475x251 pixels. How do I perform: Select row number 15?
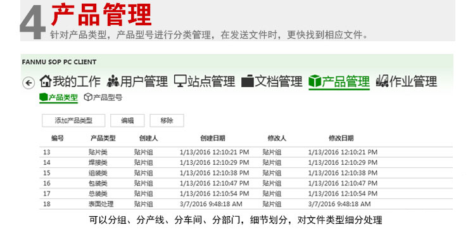tap(246, 173)
